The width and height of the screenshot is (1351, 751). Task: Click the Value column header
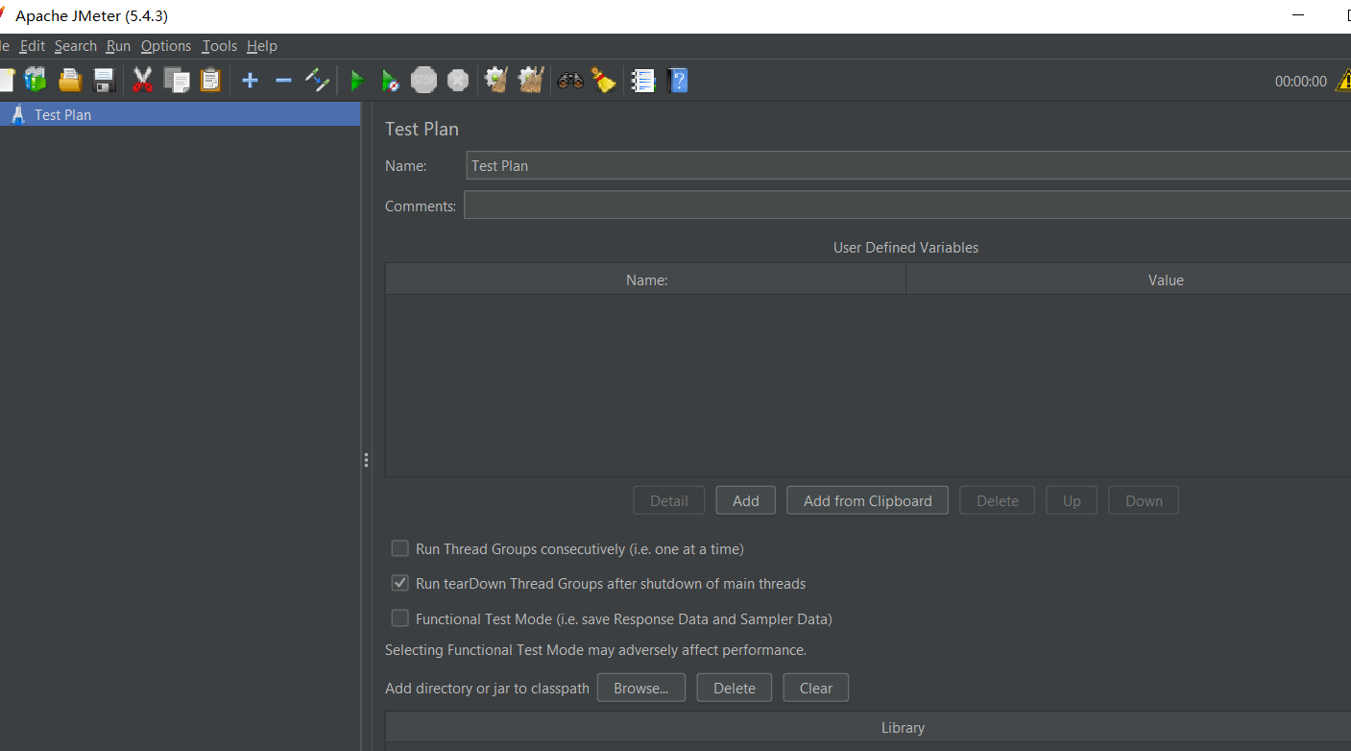click(1128, 279)
